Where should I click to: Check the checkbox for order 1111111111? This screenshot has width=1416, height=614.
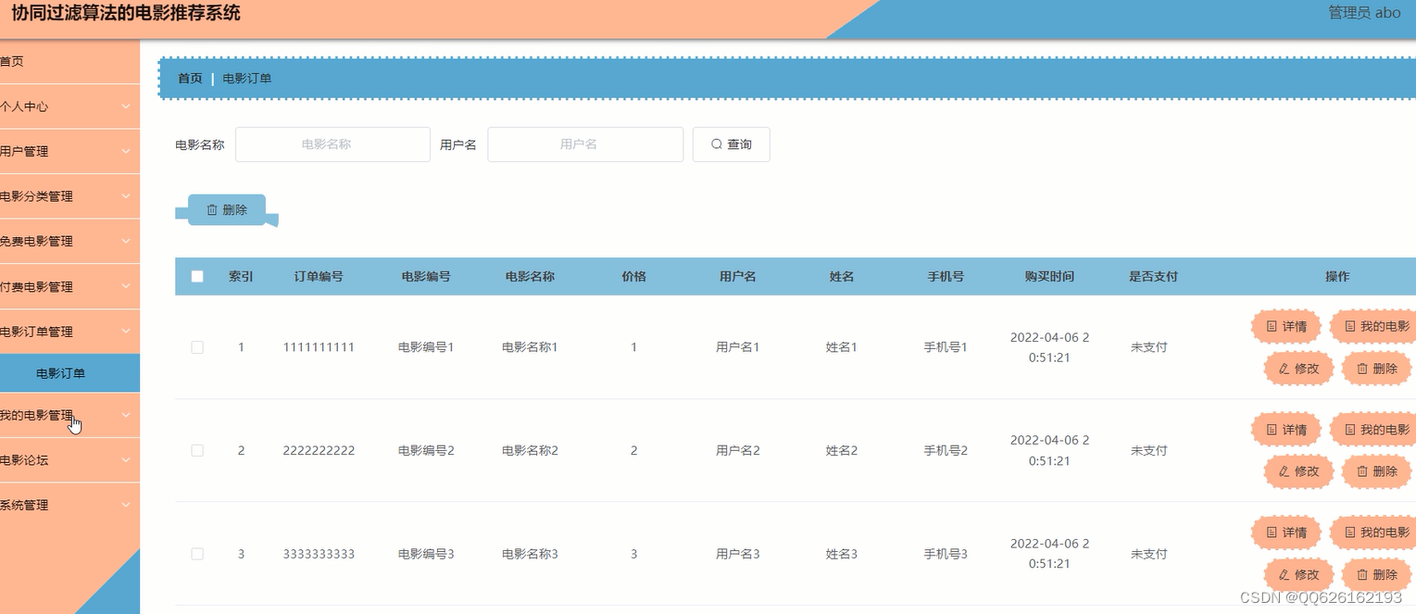[x=197, y=346]
